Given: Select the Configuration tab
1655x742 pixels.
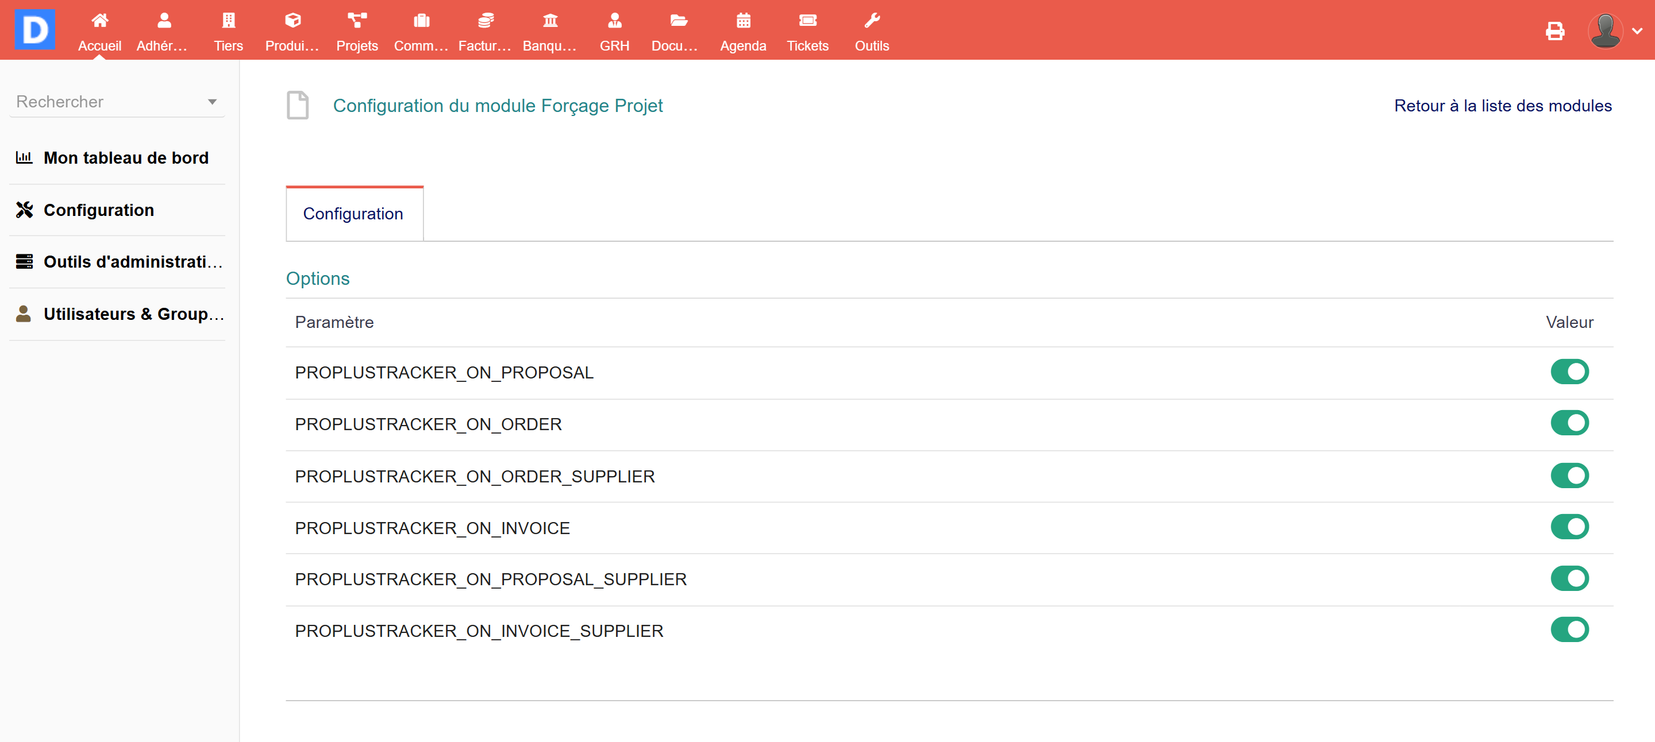Looking at the screenshot, I should click(353, 214).
